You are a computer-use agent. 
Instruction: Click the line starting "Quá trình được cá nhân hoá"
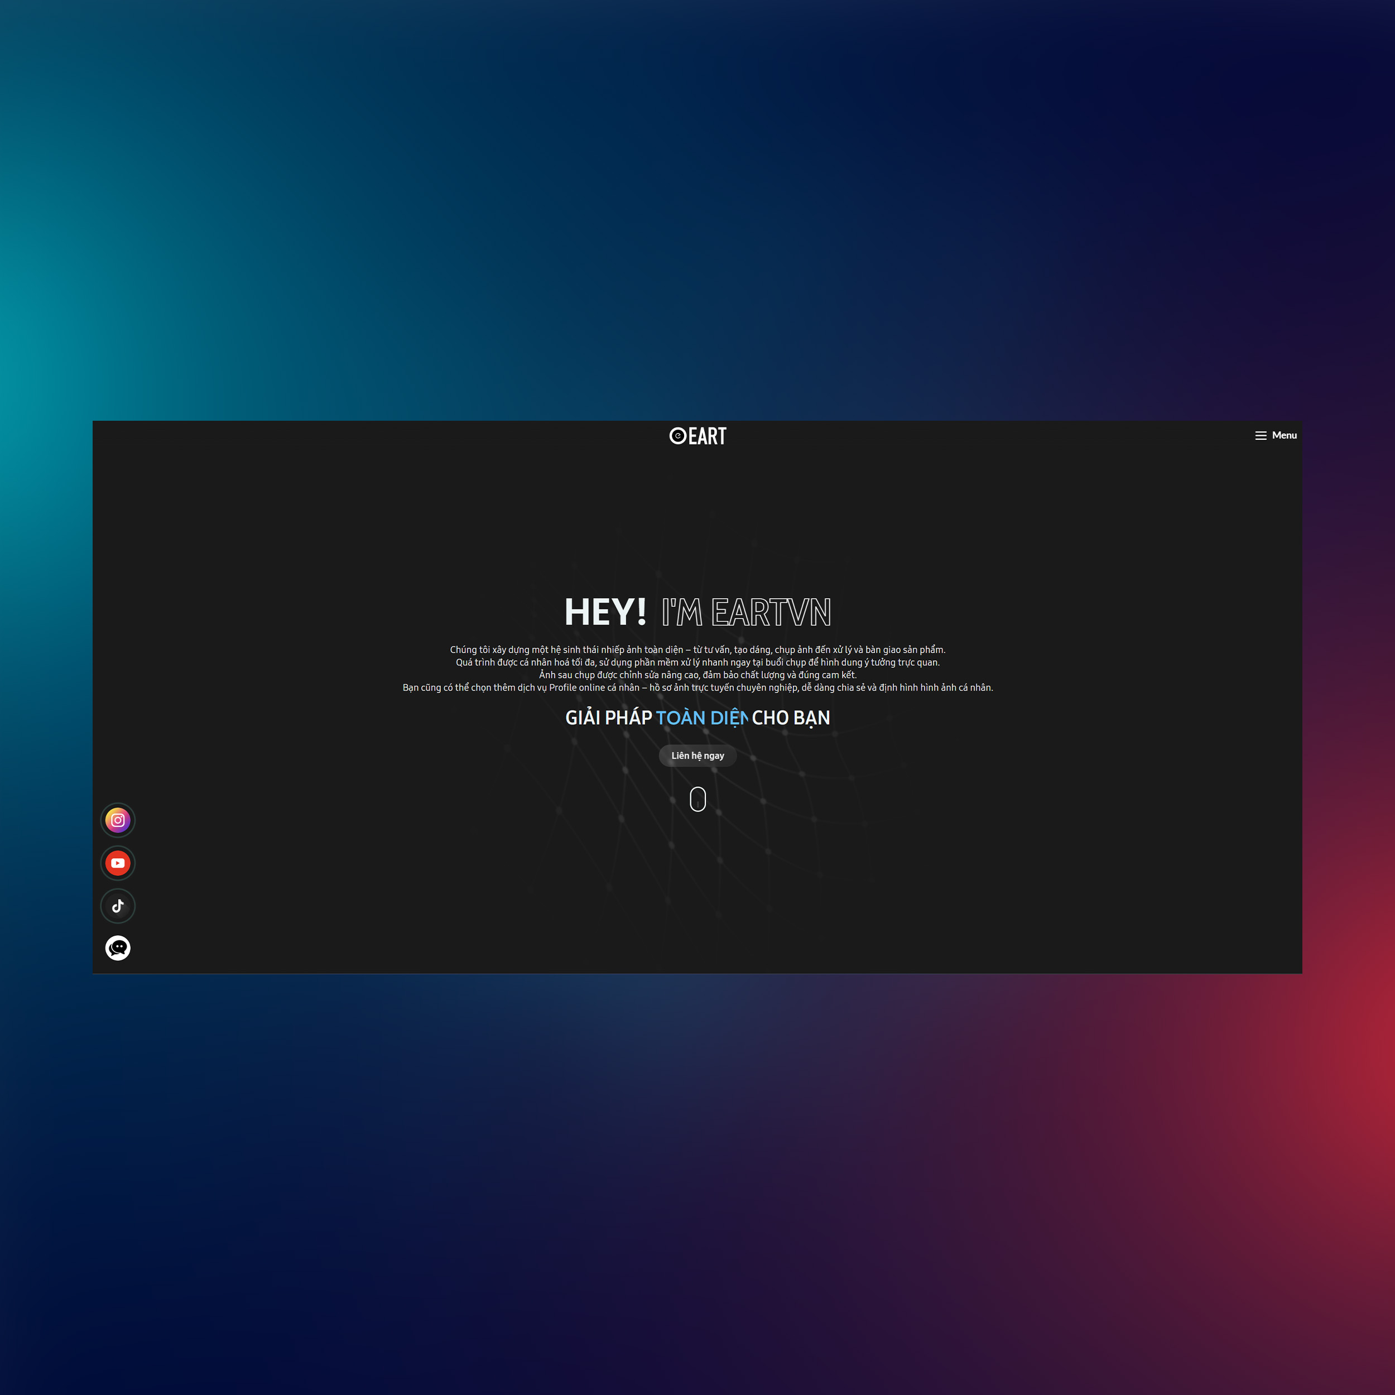point(698,662)
